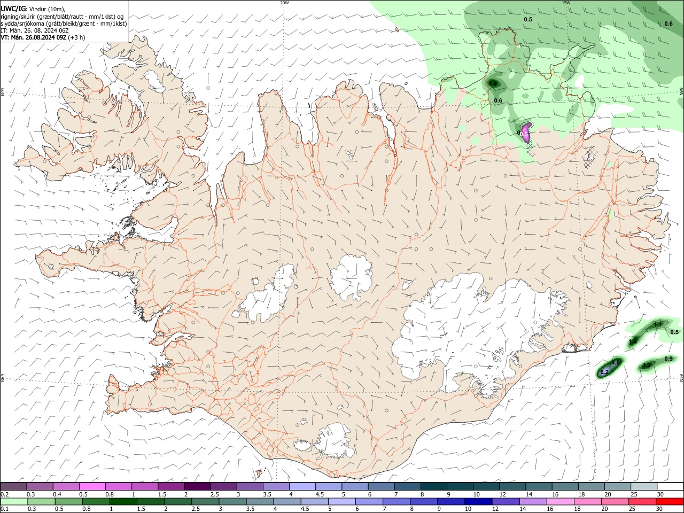Click the '1.2' precipitation value offshore southeast
This screenshot has width=684, height=513.
(647, 366)
